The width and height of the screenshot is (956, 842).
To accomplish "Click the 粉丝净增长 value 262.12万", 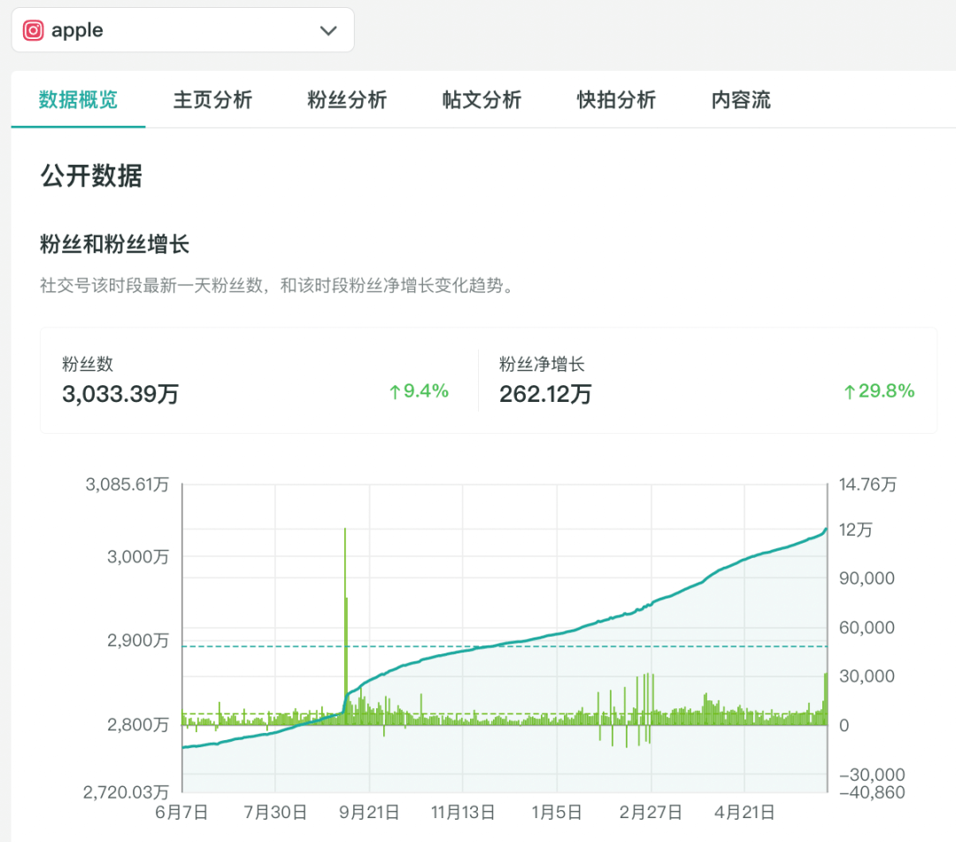I will [x=545, y=394].
